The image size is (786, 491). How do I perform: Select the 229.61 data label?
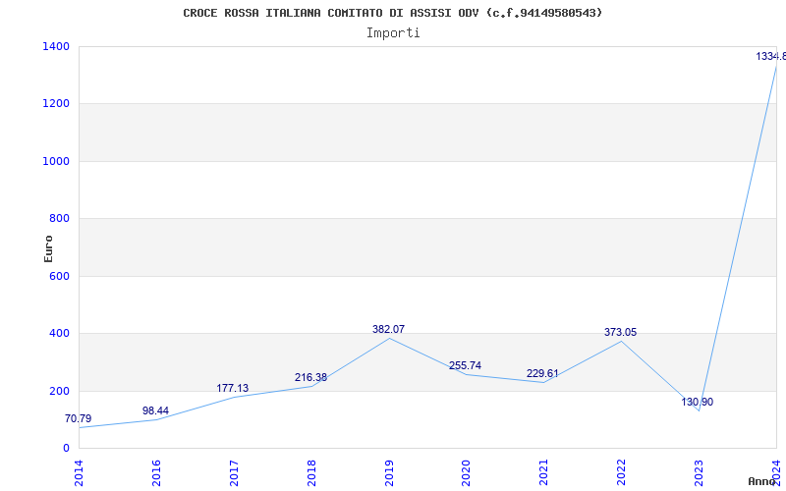(x=542, y=374)
